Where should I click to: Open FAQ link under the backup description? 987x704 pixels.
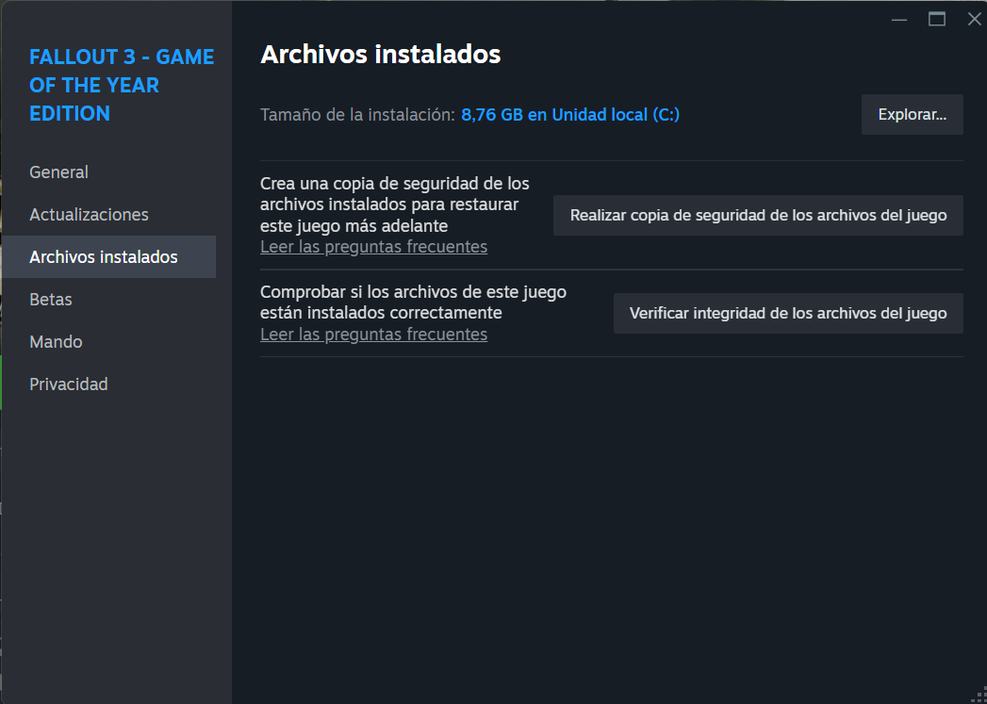[x=374, y=247]
